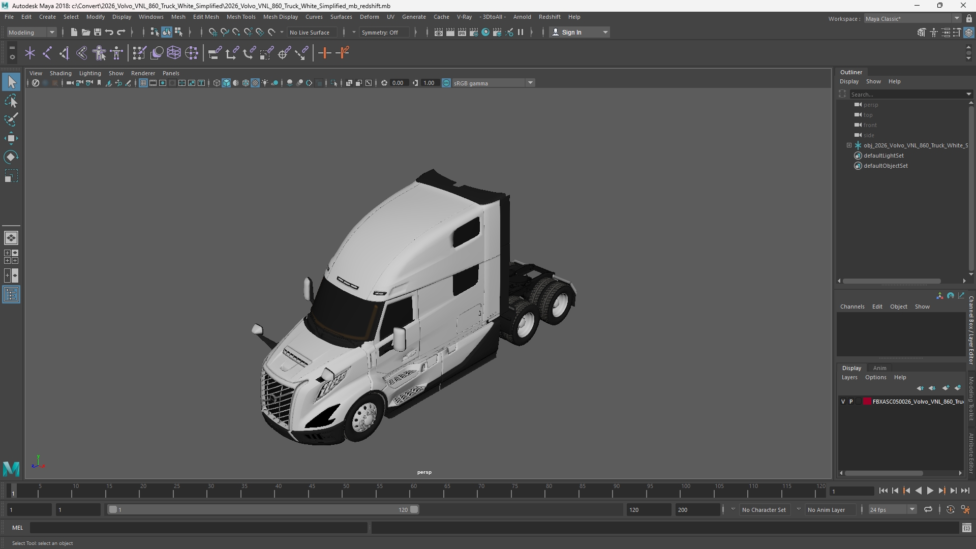Click the red layer color swatch
Viewport: 976px width, 549px height.
[867, 402]
